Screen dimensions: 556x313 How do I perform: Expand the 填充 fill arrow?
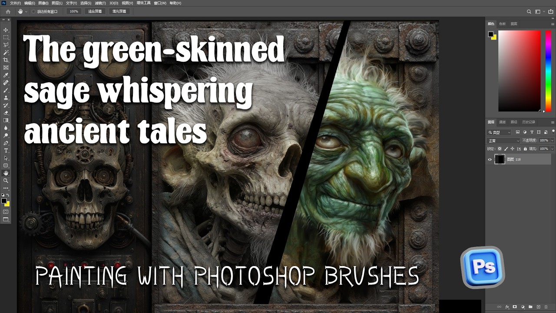(x=552, y=149)
